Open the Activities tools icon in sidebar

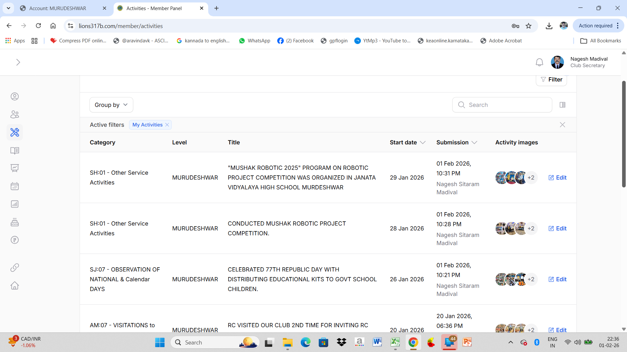click(14, 132)
